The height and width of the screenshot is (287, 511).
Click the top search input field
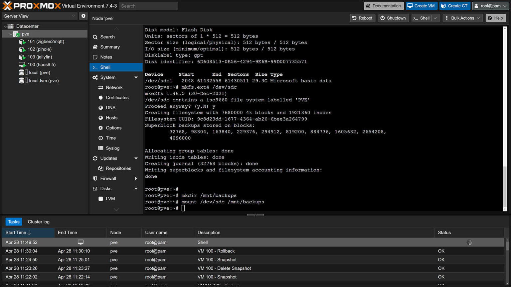coord(148,6)
